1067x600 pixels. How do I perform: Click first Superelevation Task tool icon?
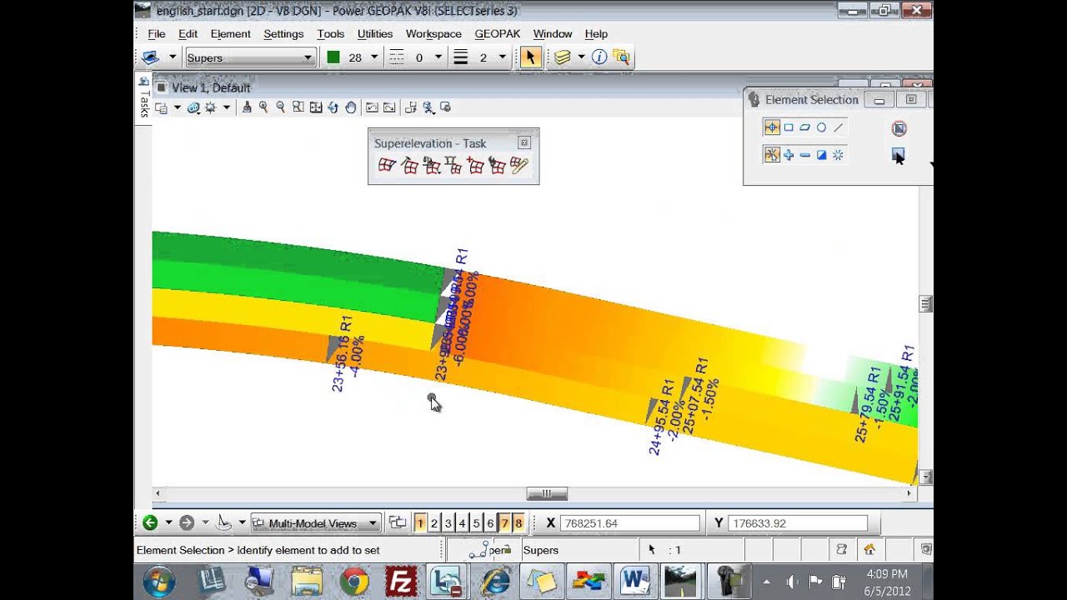pyautogui.click(x=386, y=165)
